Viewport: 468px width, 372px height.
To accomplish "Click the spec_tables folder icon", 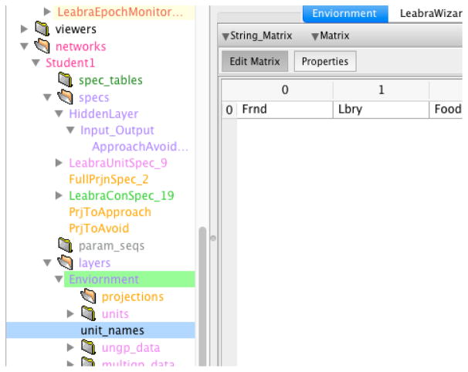I will pyautogui.click(x=66, y=79).
